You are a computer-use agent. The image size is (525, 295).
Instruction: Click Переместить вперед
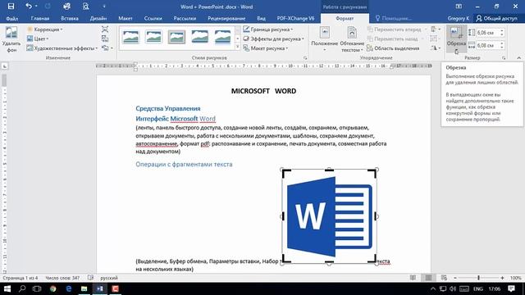pos(394,29)
